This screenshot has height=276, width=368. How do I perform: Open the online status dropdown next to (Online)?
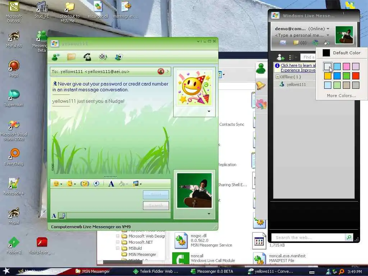tap(328, 29)
